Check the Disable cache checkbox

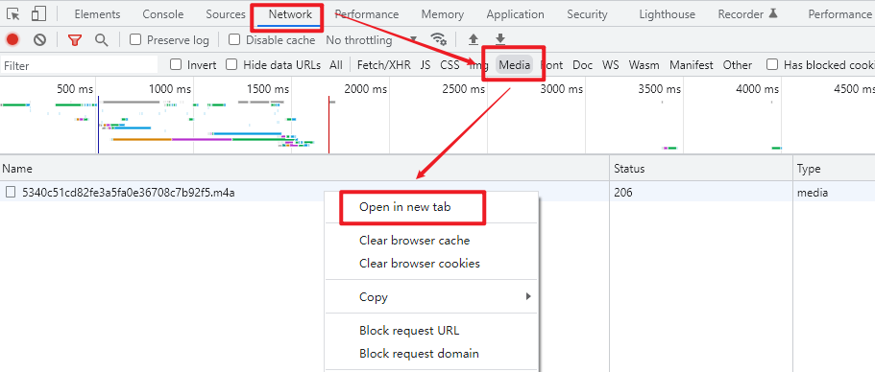tap(234, 39)
